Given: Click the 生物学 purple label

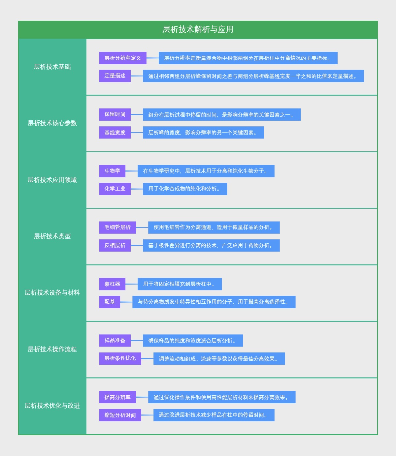Looking at the screenshot, I should click(112, 171).
